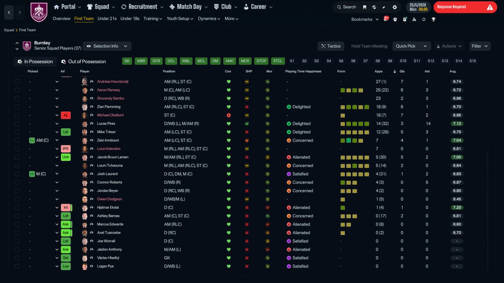
Task: Open picked position dropdown for Josh Laurent
Action: [x=57, y=174]
